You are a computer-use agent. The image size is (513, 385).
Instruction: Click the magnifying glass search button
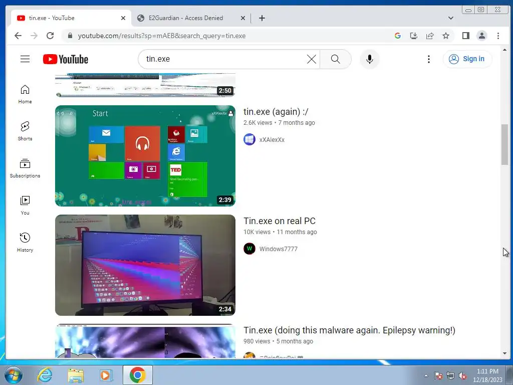335,59
